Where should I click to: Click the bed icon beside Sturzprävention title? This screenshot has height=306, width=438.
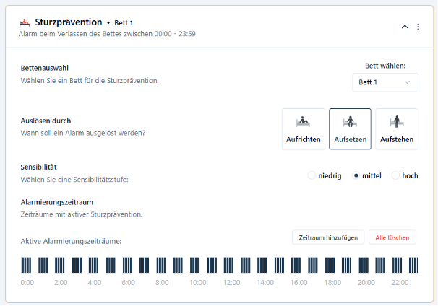[25, 22]
